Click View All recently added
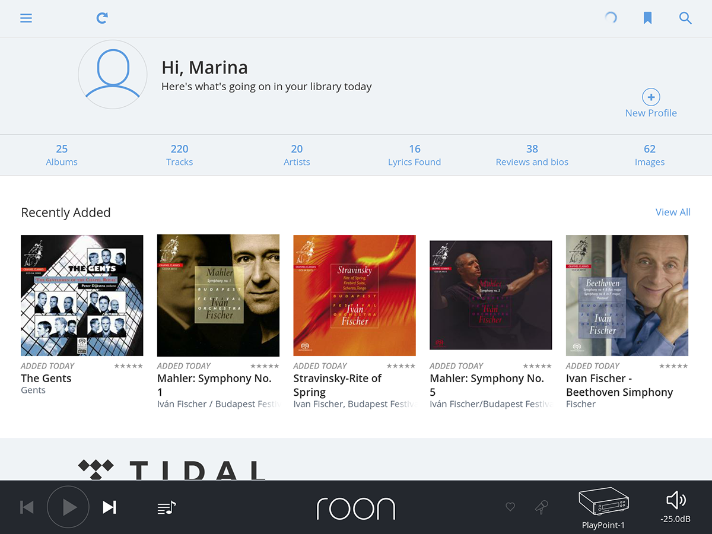Image resolution: width=712 pixels, height=534 pixels. (x=673, y=212)
